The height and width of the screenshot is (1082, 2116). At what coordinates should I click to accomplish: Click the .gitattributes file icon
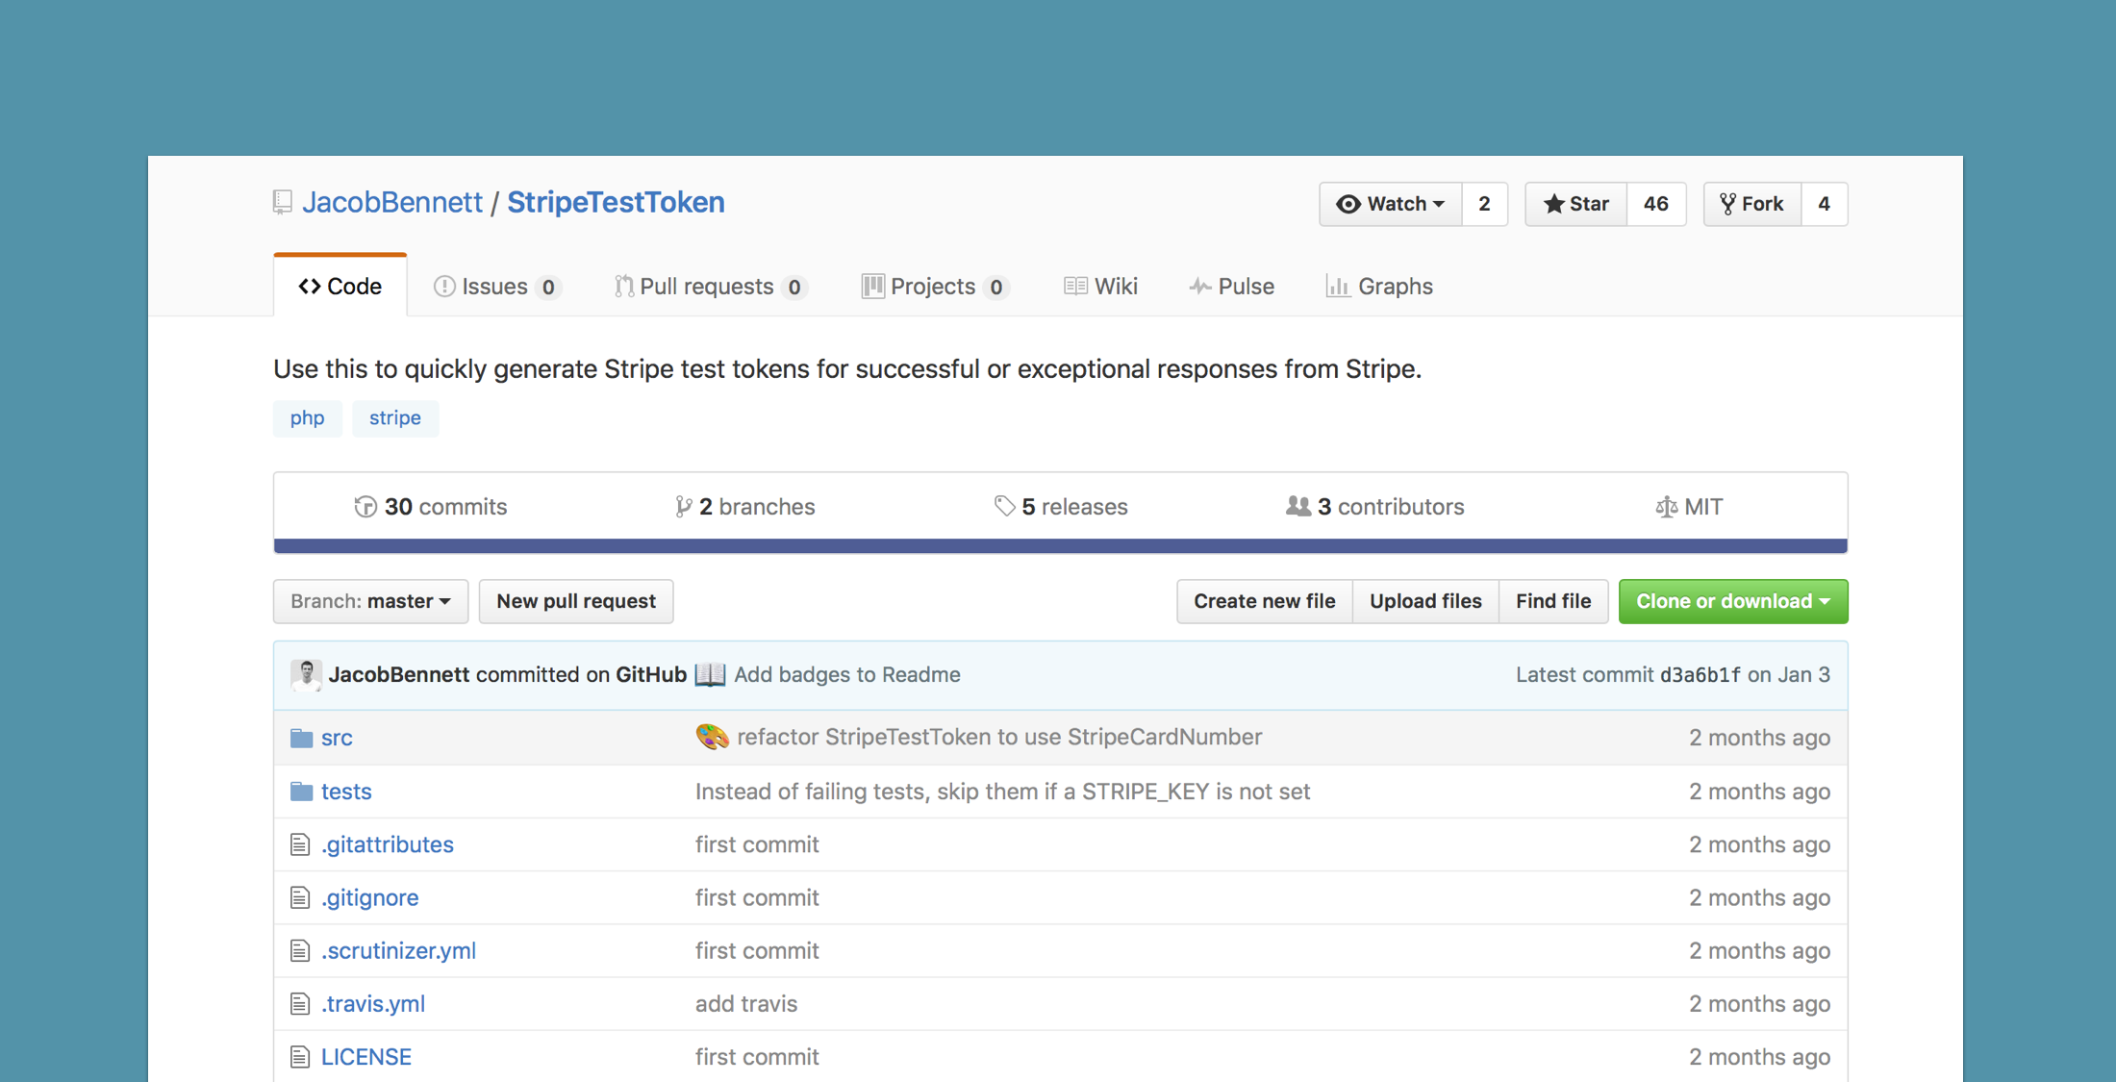(x=300, y=844)
